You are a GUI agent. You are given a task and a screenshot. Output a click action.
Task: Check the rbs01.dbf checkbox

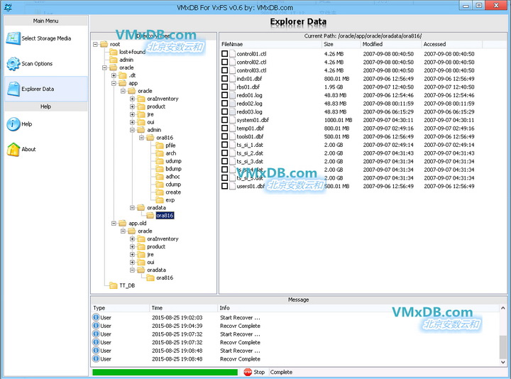coord(224,87)
